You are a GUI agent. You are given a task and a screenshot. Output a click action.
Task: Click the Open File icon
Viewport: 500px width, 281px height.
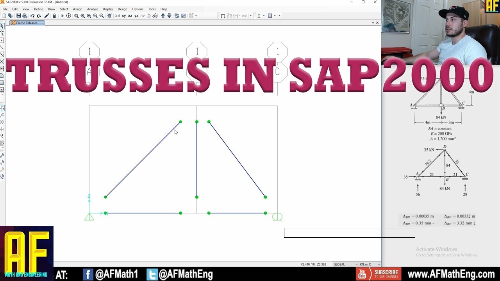(x=11, y=16)
